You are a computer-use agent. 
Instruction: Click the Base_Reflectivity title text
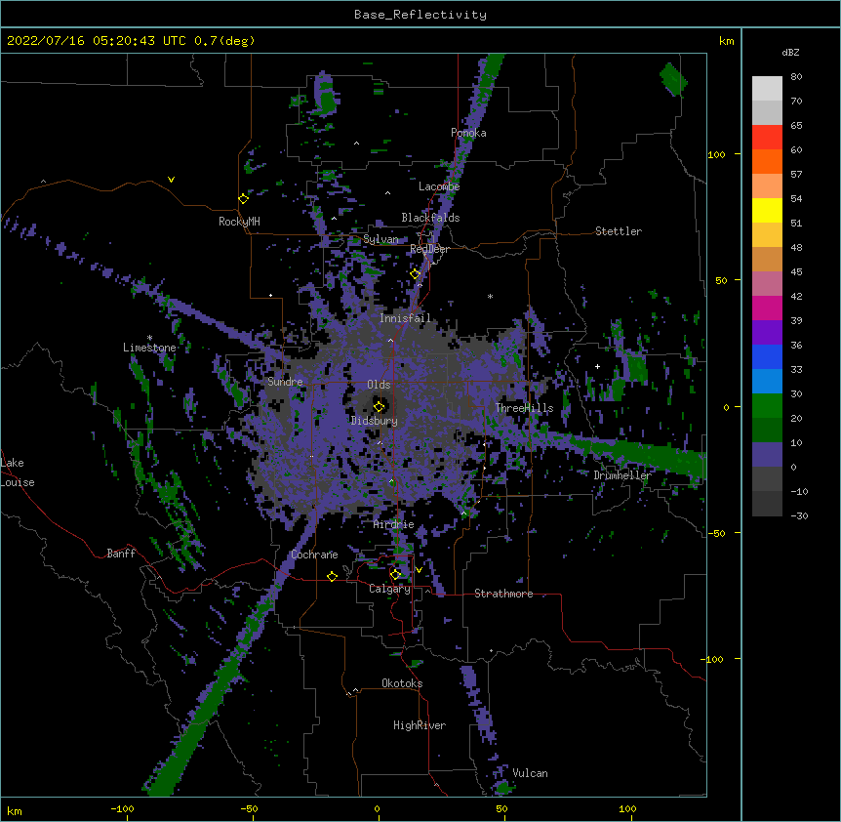[x=420, y=15]
